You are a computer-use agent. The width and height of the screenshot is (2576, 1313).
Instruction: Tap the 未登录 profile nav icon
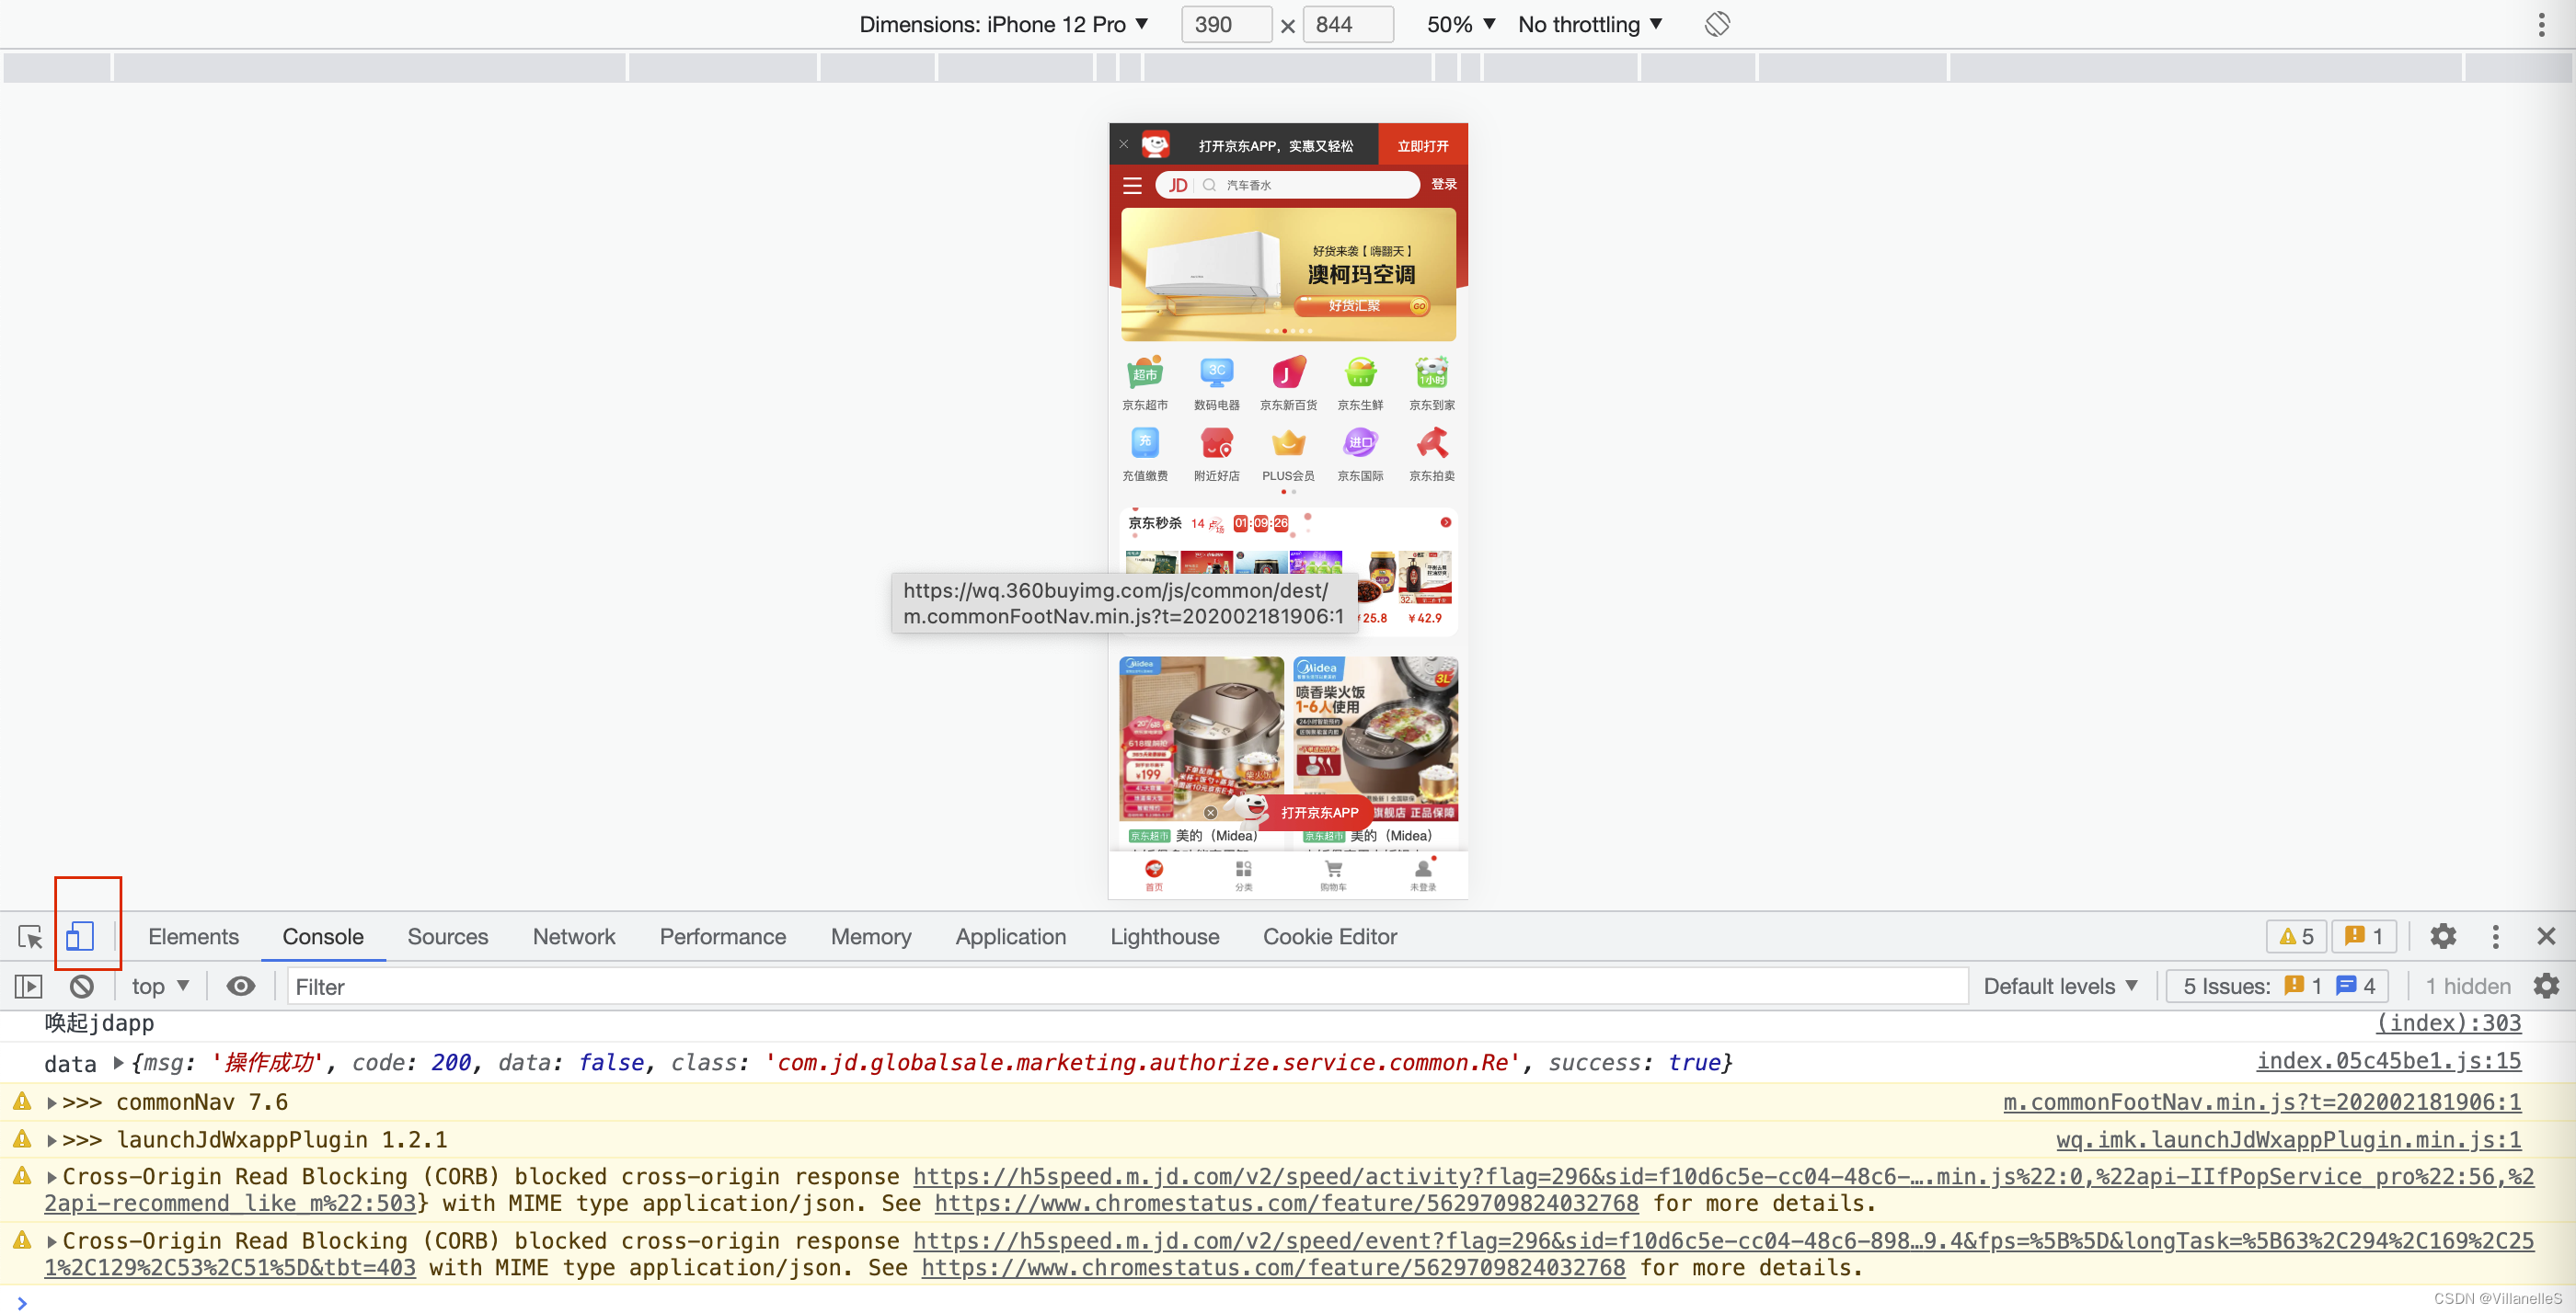click(1423, 873)
